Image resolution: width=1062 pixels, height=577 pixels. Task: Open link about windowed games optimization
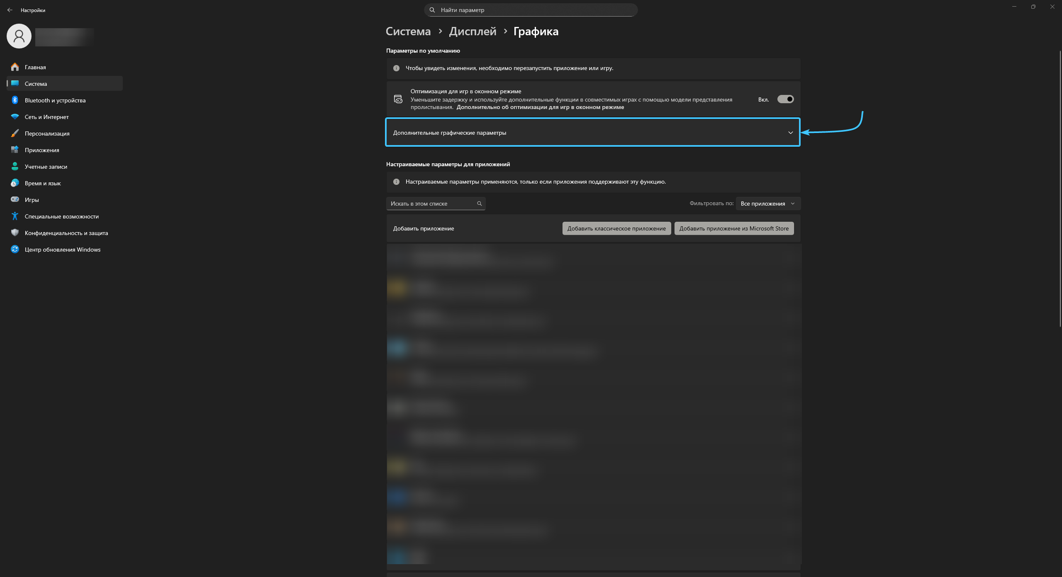tap(540, 107)
